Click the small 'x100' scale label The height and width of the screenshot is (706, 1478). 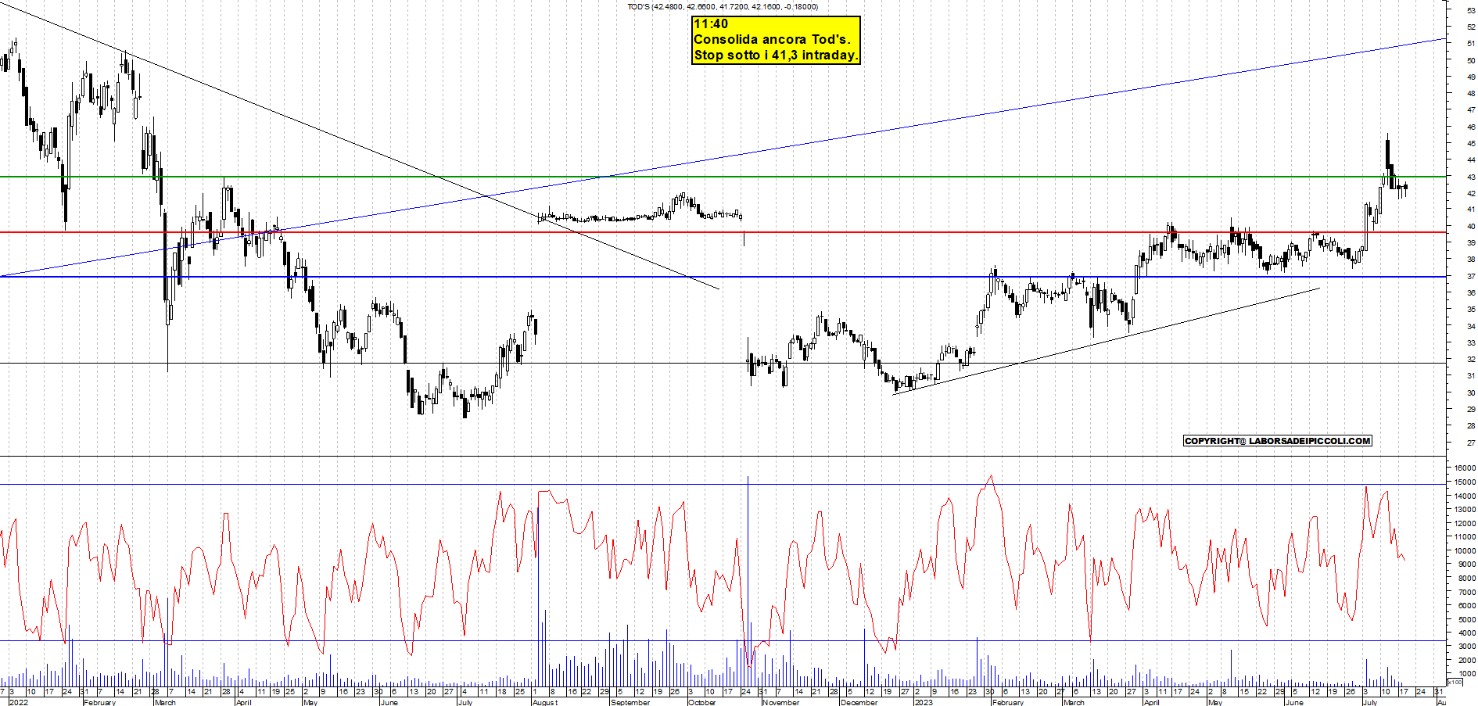click(x=1455, y=683)
